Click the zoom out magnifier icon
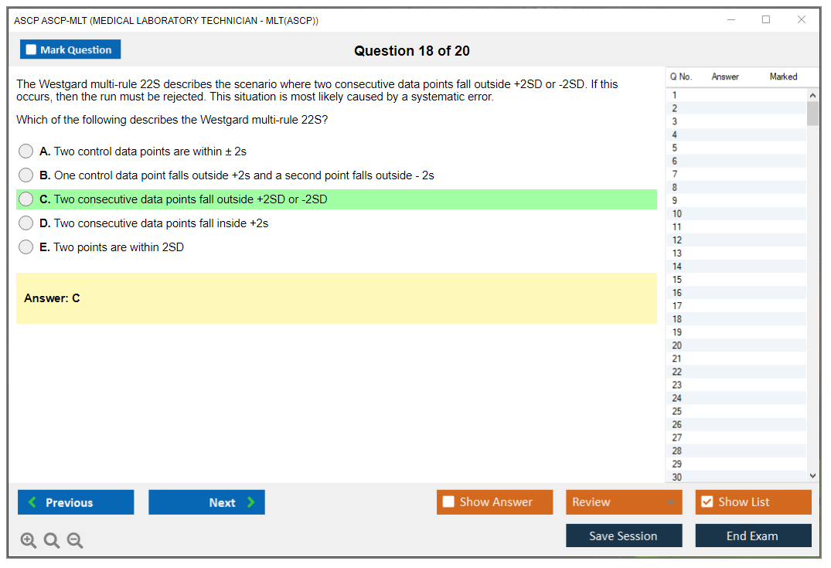The width and height of the screenshot is (831, 568). 75,540
